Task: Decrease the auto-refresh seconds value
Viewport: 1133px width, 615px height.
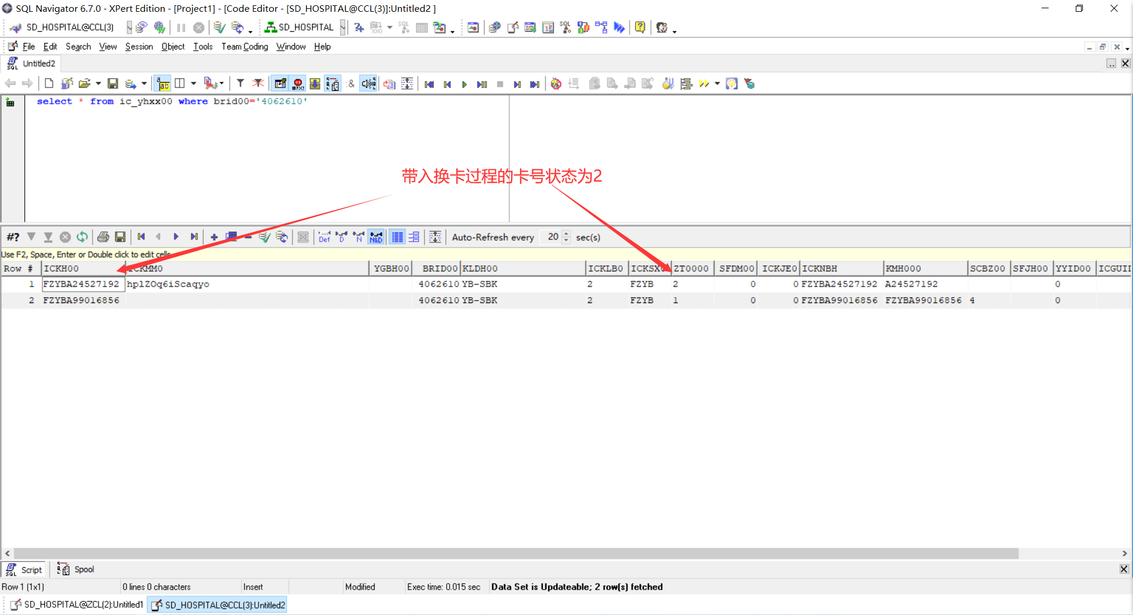Action: pos(566,241)
